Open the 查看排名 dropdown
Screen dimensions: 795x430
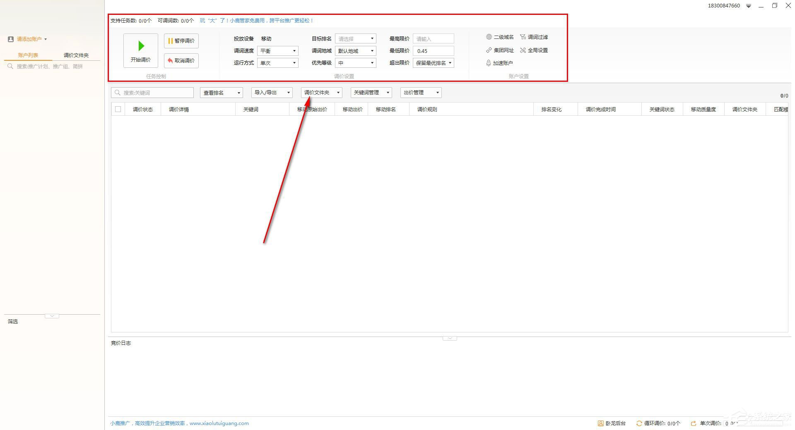pyautogui.click(x=222, y=93)
